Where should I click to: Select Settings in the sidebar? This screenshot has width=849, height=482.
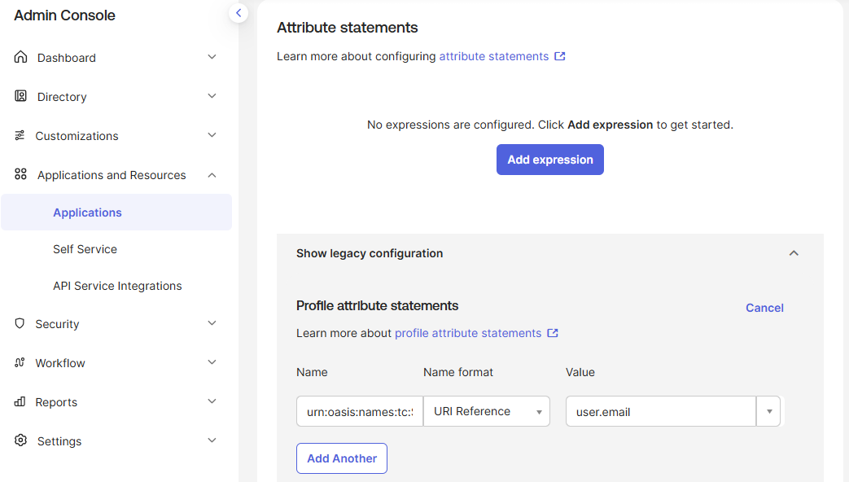click(x=59, y=441)
